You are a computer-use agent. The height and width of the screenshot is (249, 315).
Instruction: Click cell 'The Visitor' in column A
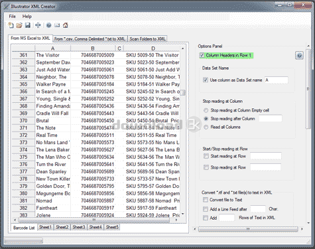[x=52, y=55]
